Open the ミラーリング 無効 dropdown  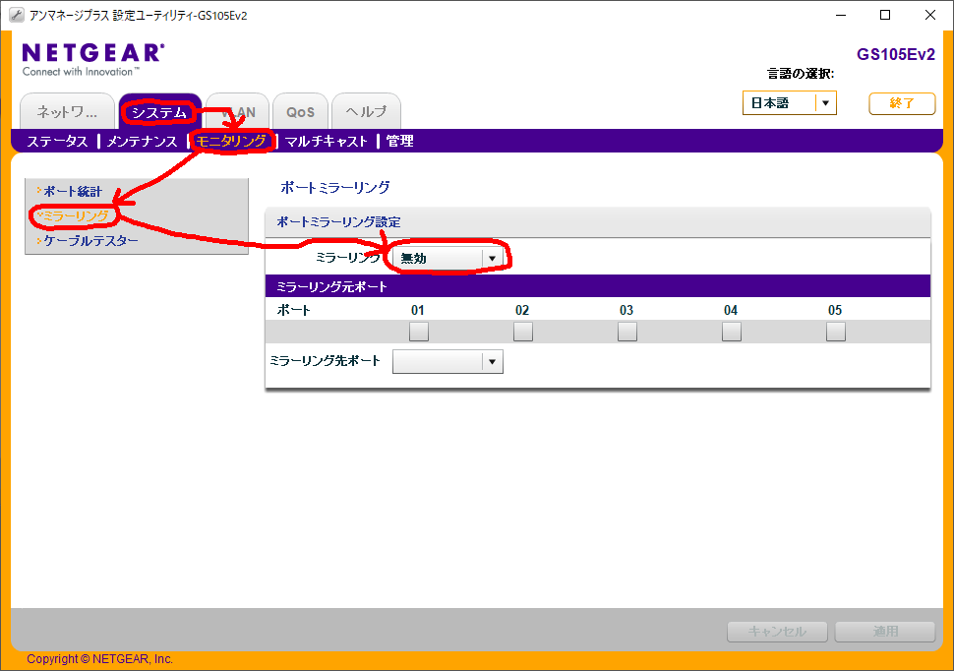pos(449,258)
